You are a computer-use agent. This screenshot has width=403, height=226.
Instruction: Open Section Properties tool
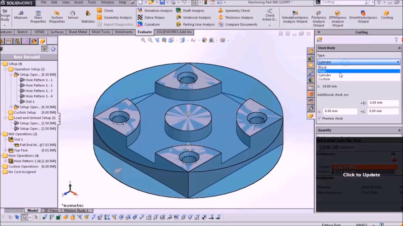click(x=57, y=17)
